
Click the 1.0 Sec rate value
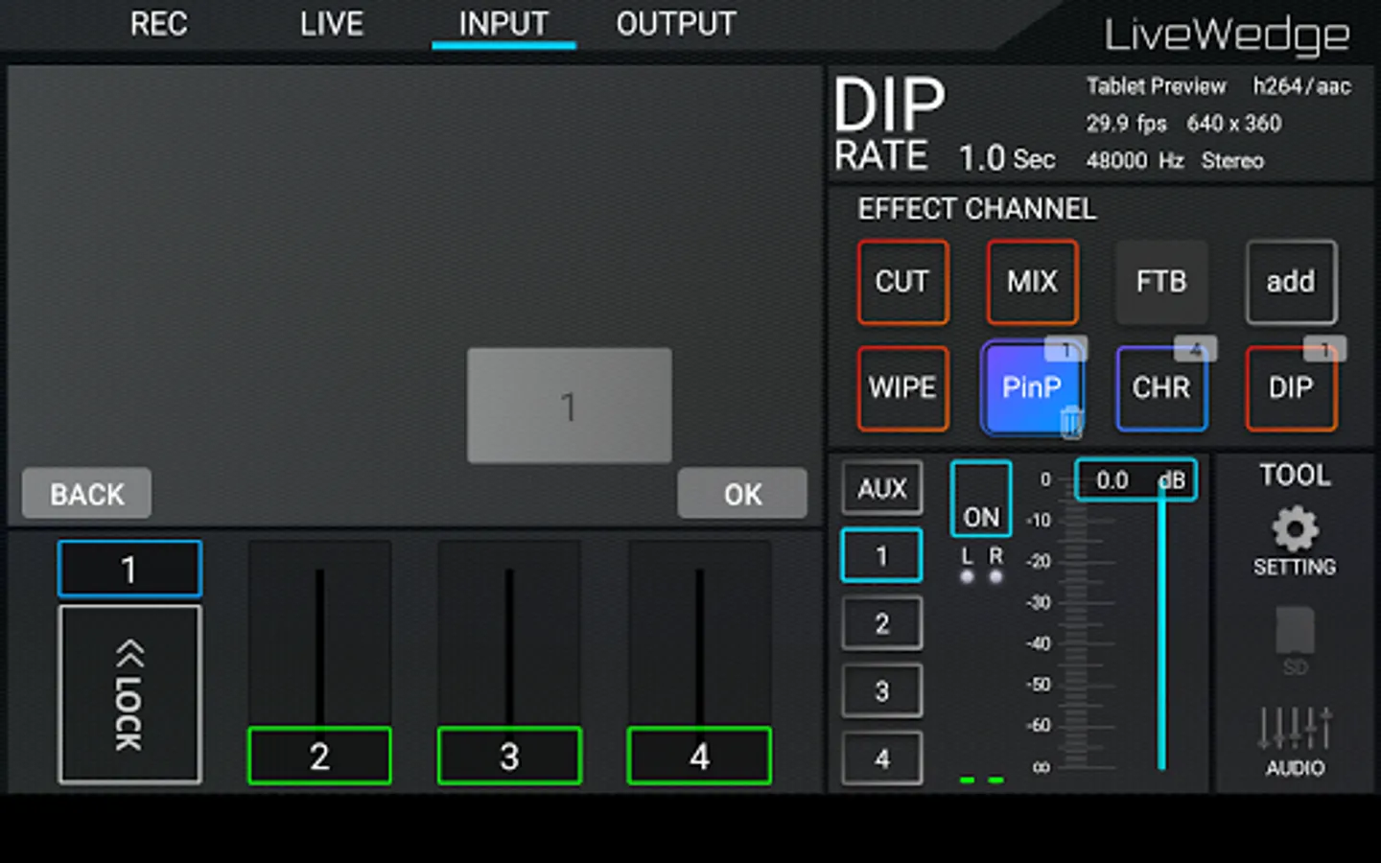tap(1007, 158)
